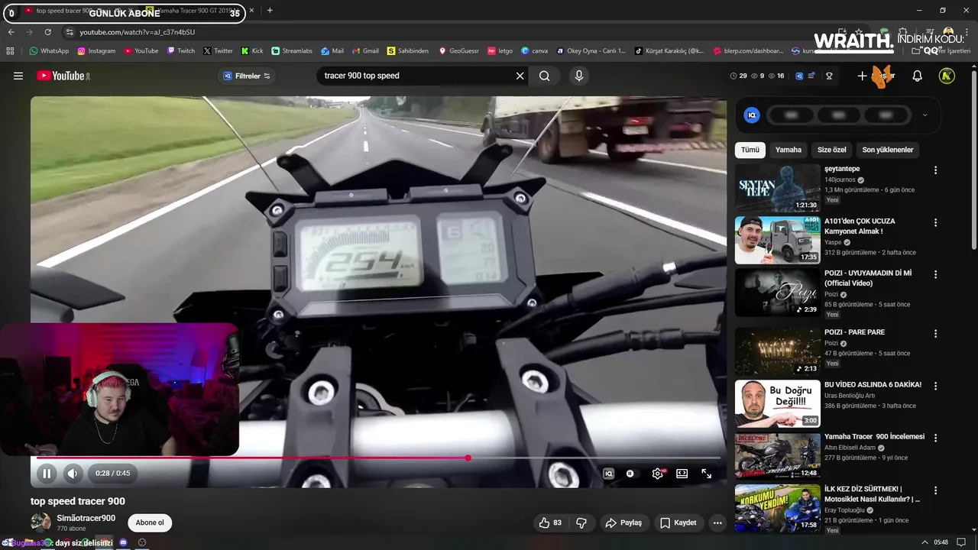Open the Streamlabs bookmark

292,51
